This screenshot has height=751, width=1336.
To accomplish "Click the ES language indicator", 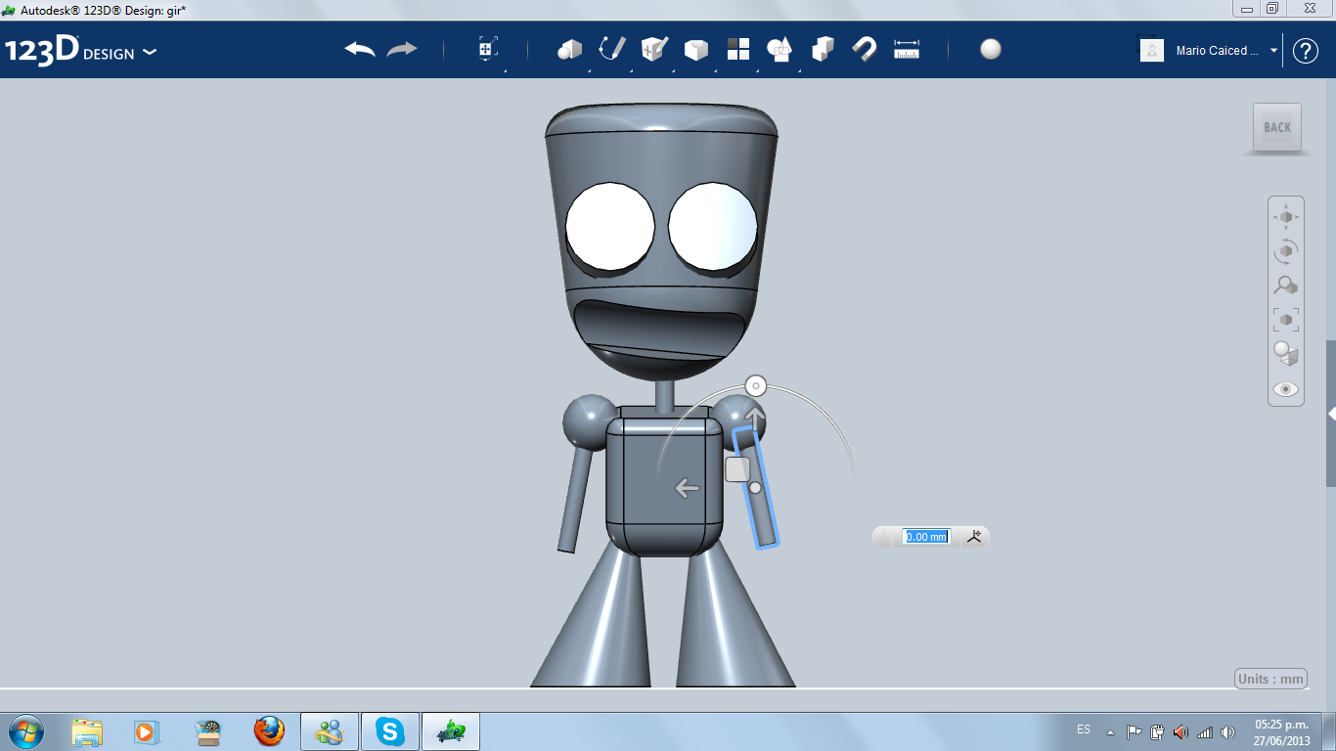I will tap(1084, 729).
